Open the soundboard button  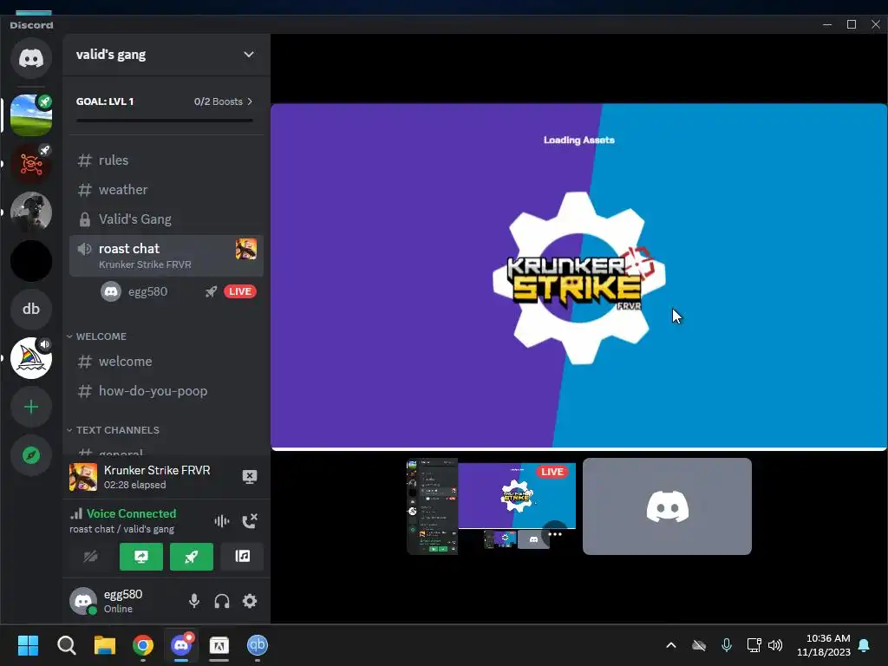pyautogui.click(x=242, y=557)
